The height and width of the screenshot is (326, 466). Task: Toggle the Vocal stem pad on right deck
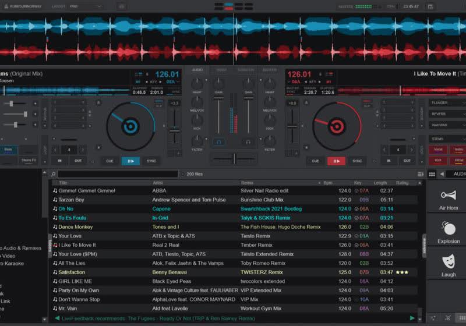pyautogui.click(x=438, y=150)
